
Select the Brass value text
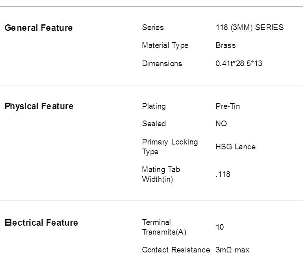(226, 45)
